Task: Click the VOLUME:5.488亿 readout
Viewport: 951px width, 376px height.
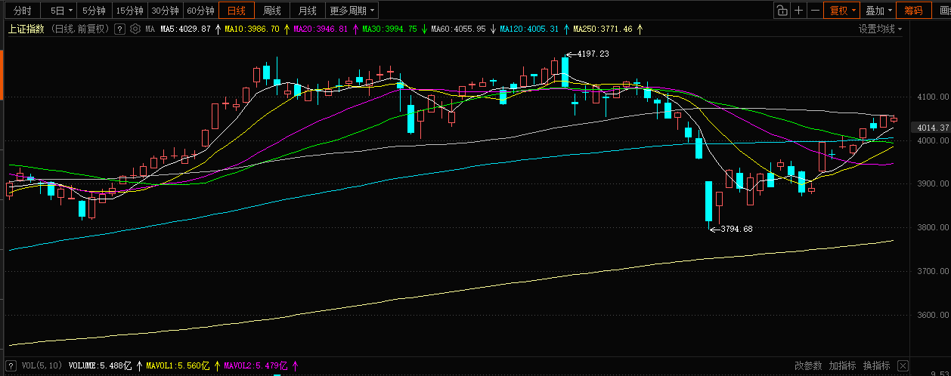Action: point(100,365)
